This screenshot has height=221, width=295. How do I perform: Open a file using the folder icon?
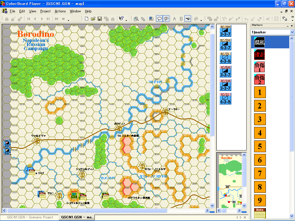93,19
